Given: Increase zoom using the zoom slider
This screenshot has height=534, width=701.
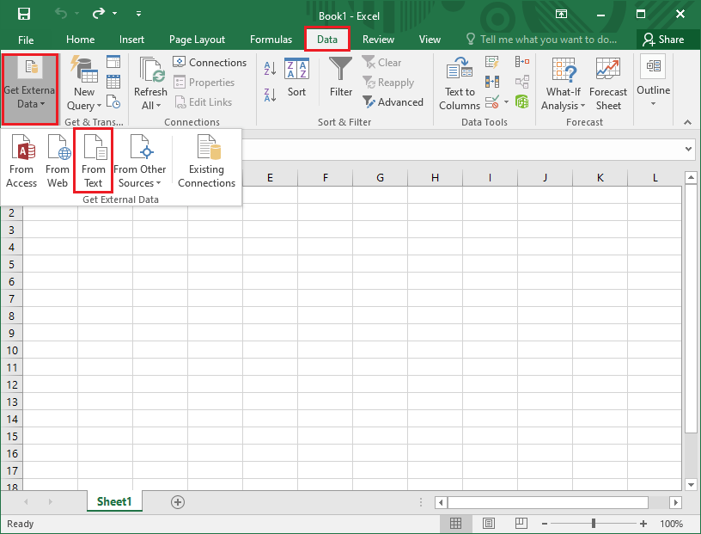Looking at the screenshot, I should point(643,522).
